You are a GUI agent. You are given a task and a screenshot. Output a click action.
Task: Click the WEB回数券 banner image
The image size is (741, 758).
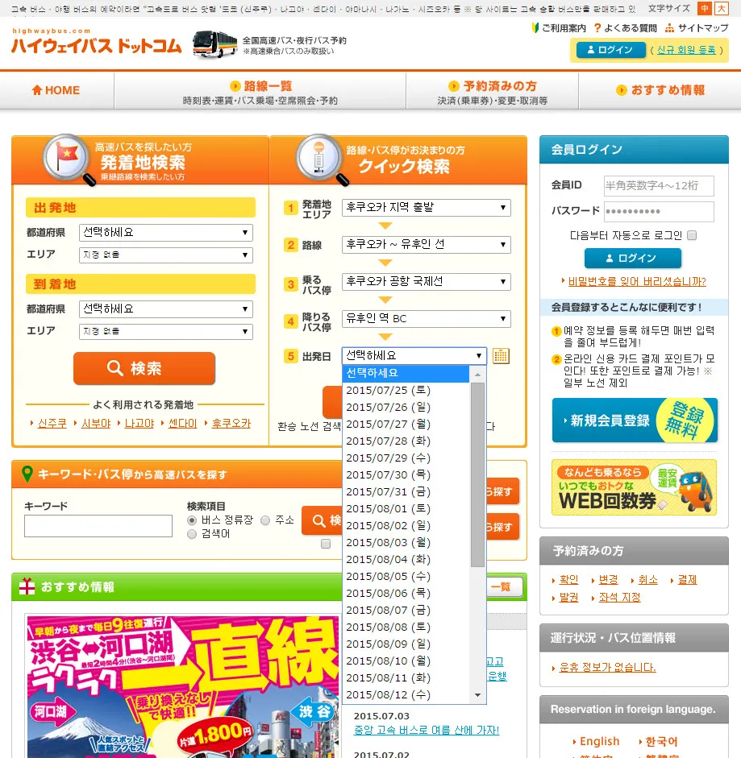click(634, 487)
